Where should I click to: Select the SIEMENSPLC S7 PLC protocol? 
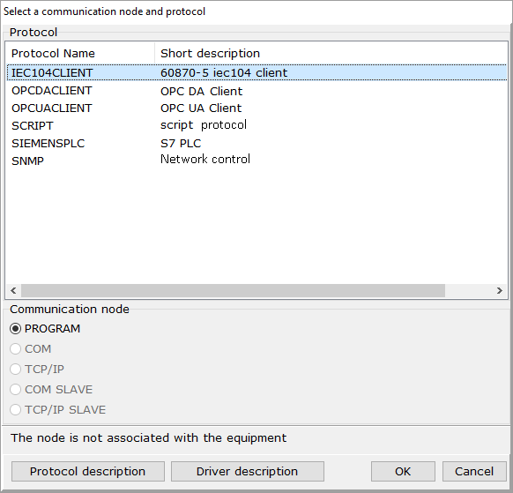(x=256, y=143)
